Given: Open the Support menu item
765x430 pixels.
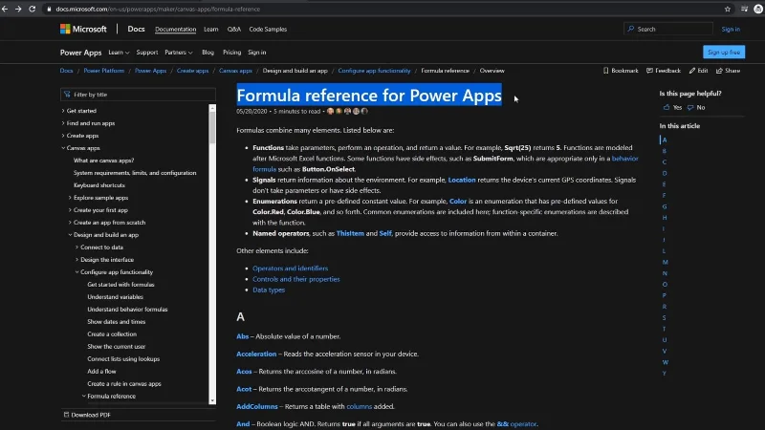Looking at the screenshot, I should point(147,53).
